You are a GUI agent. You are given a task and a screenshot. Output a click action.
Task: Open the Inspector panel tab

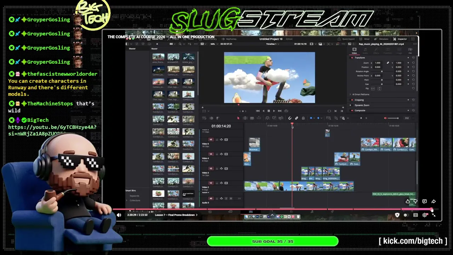coord(401,39)
